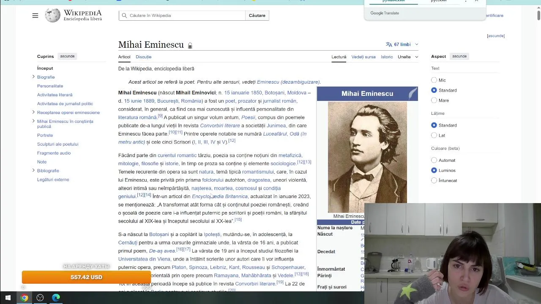The image size is (541, 304).
Task: Click the padlock protection icon beside title
Action: 190,46
